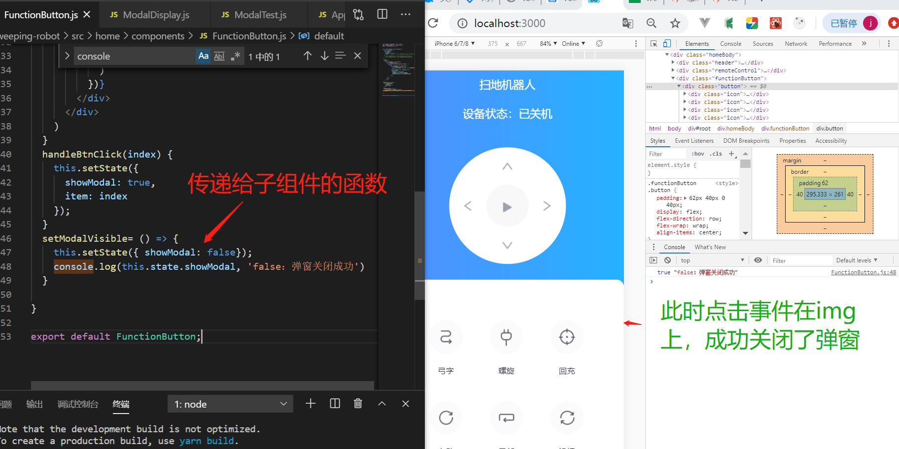Screen dimensions: 899x449
Task: Toggle find in selection
Action: click(x=341, y=56)
